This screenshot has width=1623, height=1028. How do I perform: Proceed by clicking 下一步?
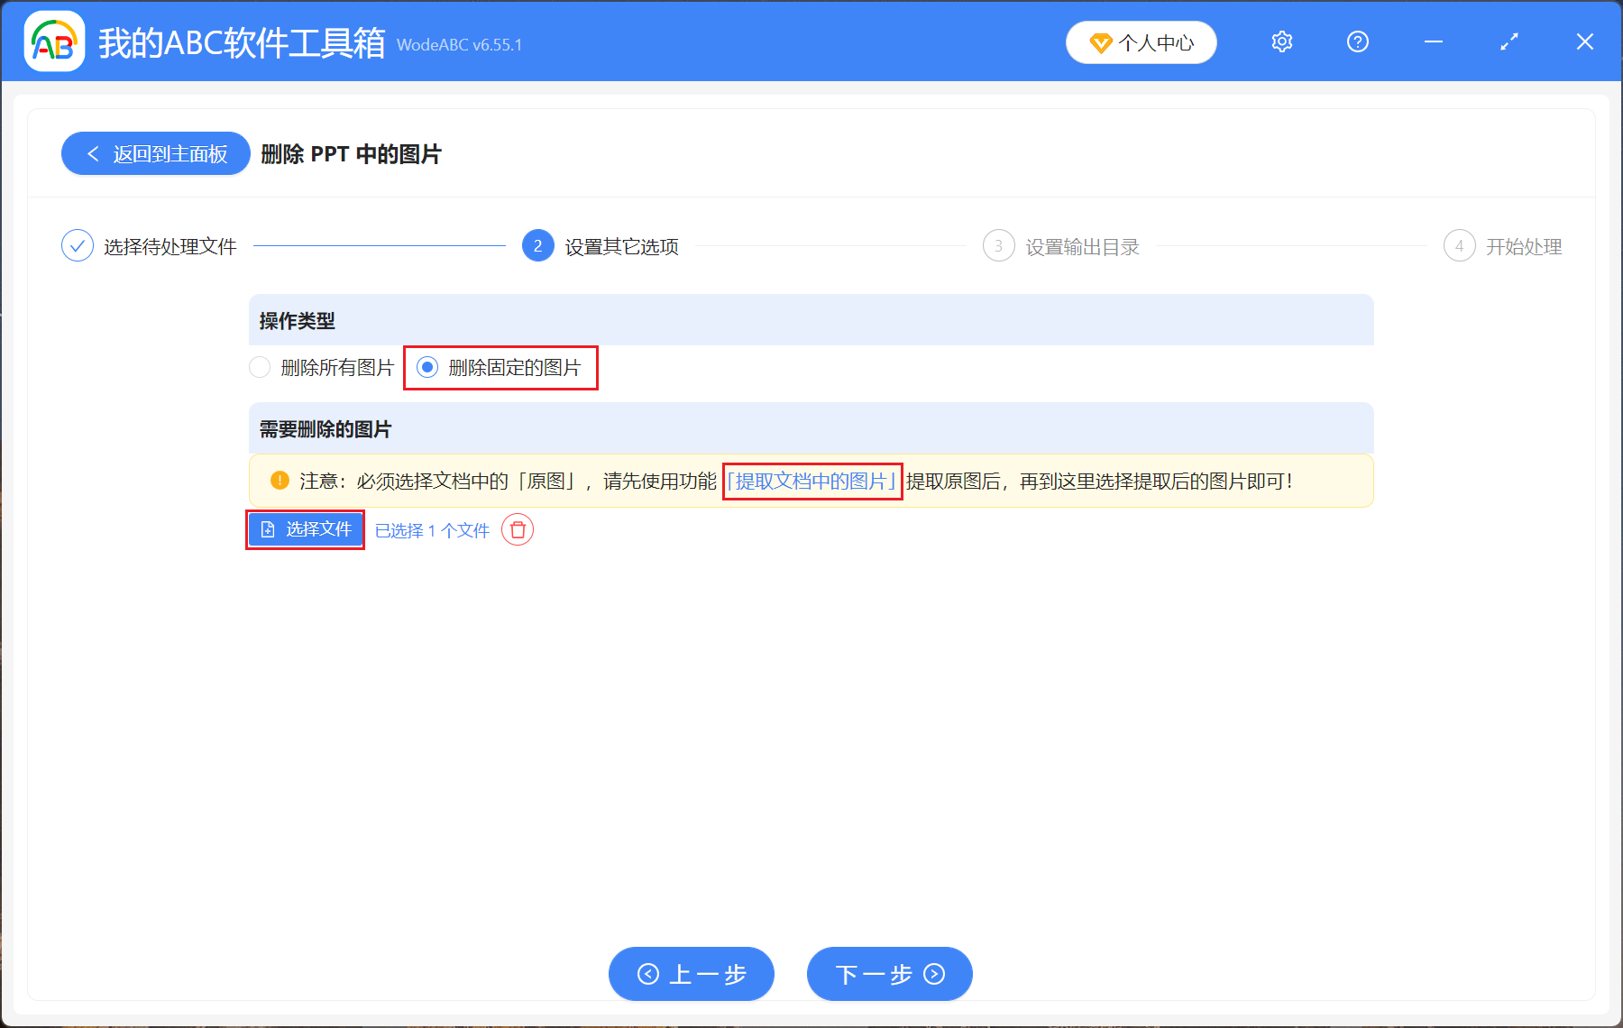888,974
